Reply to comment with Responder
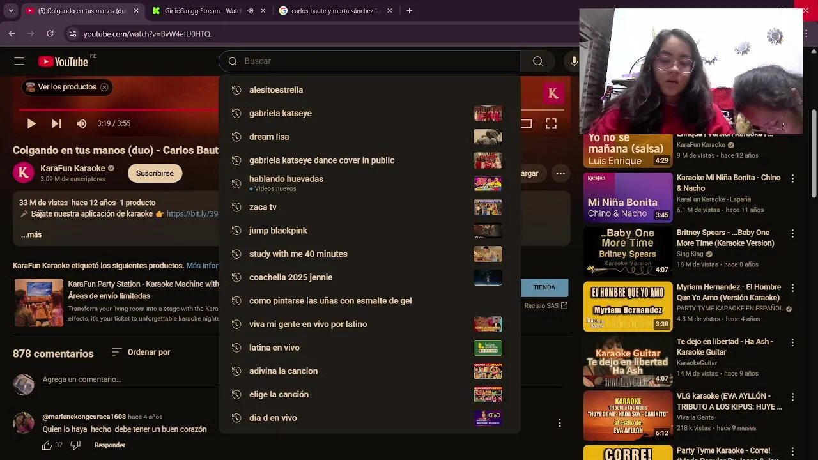The image size is (818, 460). pyautogui.click(x=110, y=445)
